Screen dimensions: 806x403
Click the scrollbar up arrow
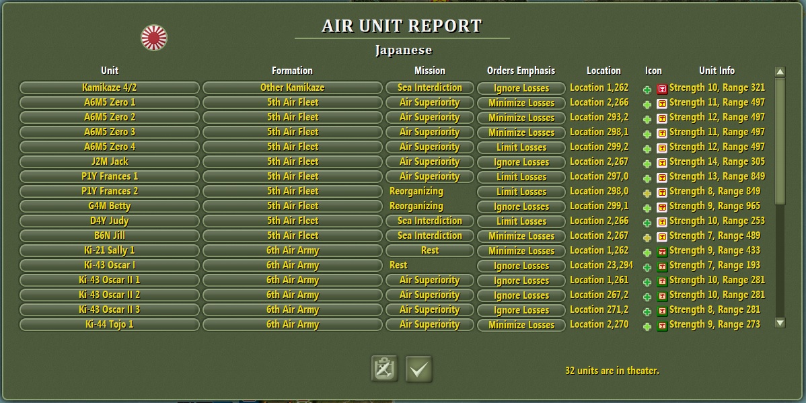(x=780, y=71)
